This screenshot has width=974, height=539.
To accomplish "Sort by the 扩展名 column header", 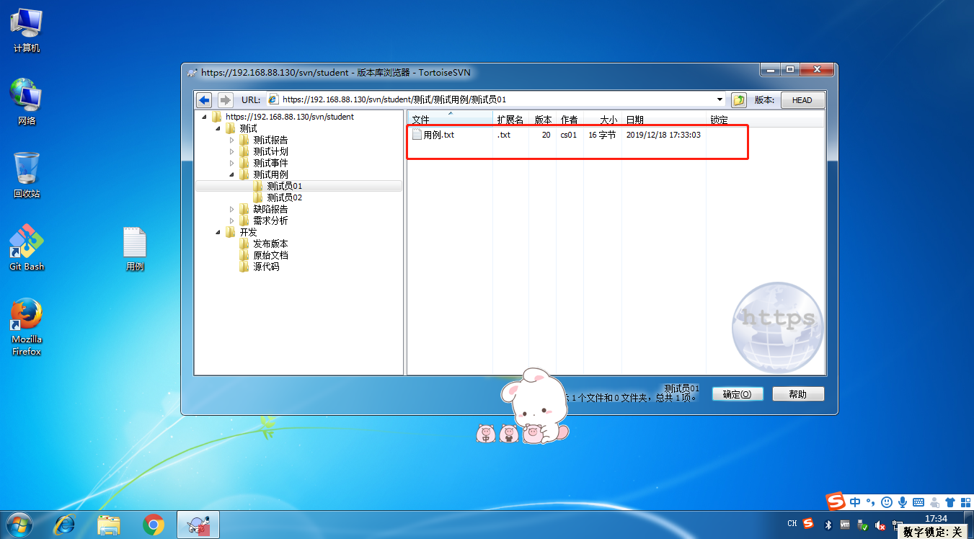I will coord(511,120).
